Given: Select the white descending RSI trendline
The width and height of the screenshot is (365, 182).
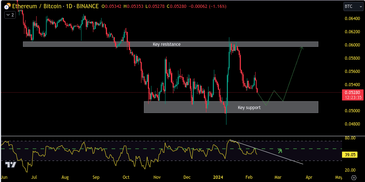Looking at the screenshot, I should 267,152.
